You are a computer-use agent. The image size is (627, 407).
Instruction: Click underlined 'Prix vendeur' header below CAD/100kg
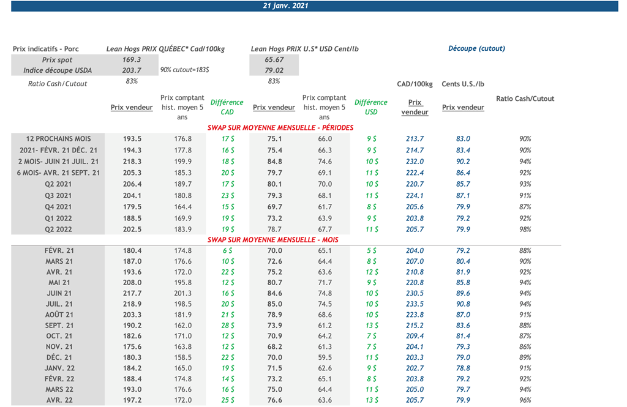pyautogui.click(x=415, y=107)
